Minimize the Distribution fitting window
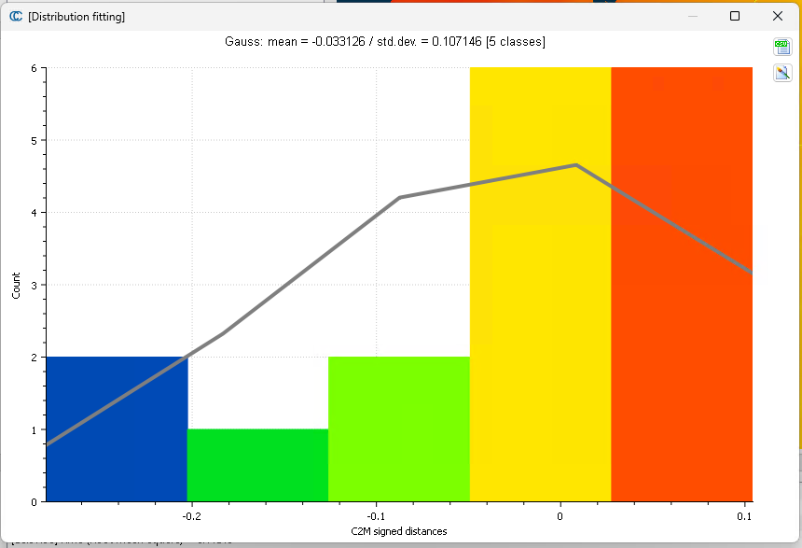802x548 pixels. [693, 16]
